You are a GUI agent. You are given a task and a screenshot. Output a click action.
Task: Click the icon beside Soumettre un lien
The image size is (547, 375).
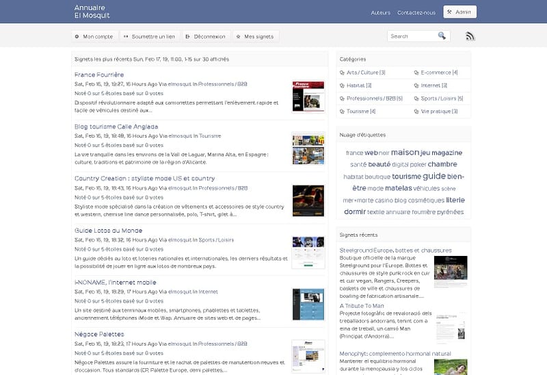126,36
